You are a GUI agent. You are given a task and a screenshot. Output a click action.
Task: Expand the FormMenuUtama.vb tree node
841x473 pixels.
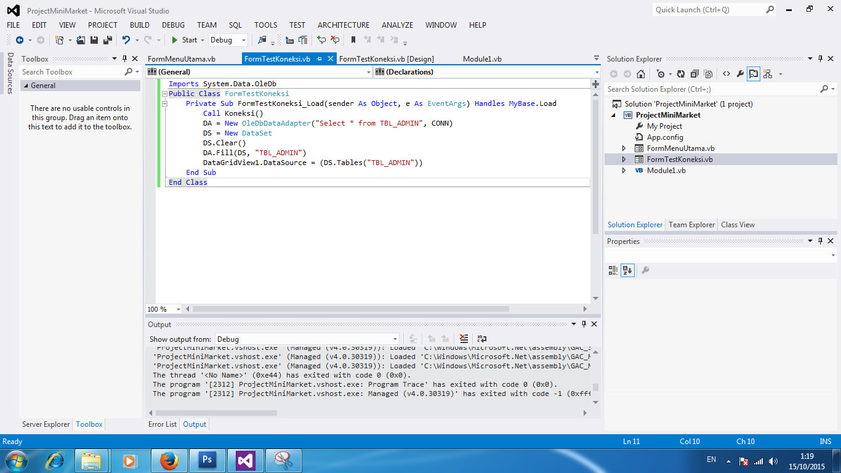[x=623, y=148]
